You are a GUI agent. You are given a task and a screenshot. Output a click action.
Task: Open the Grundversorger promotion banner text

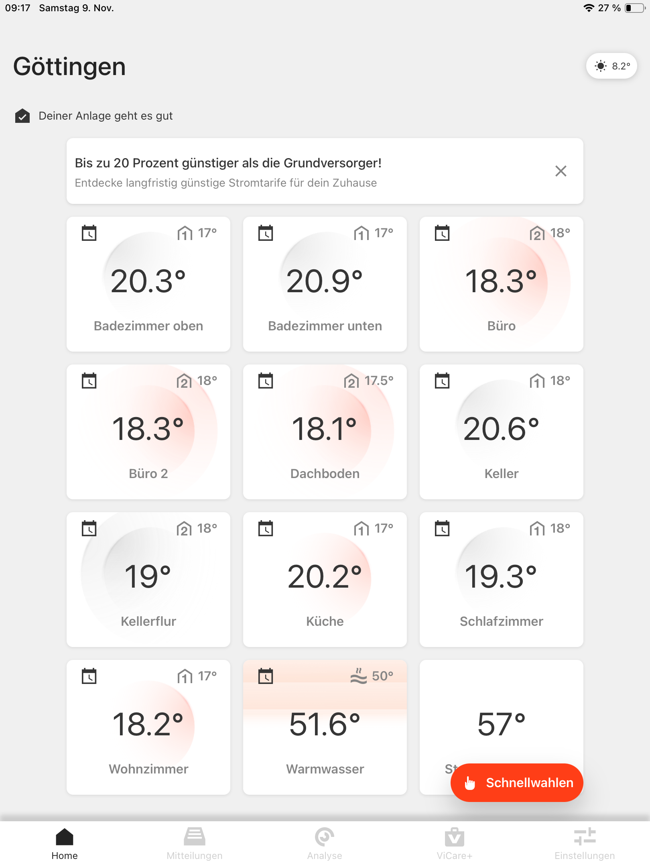click(x=228, y=163)
